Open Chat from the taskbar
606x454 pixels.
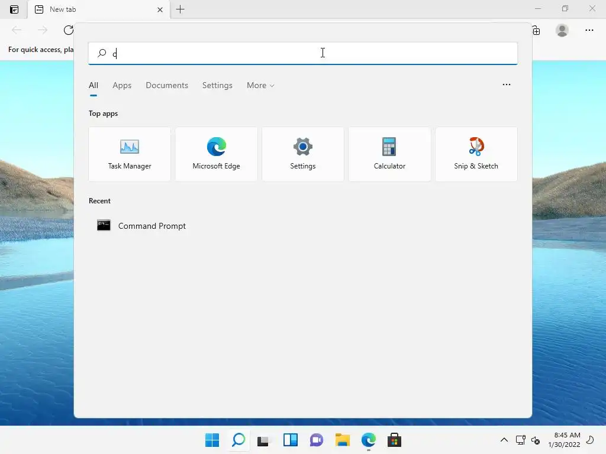[316, 440]
